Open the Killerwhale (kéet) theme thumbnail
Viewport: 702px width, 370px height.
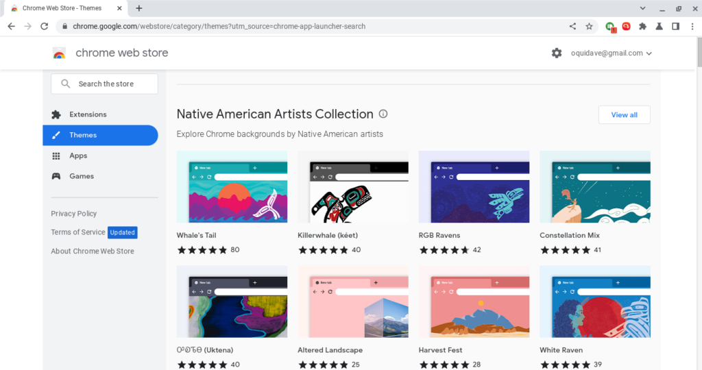tap(353, 186)
